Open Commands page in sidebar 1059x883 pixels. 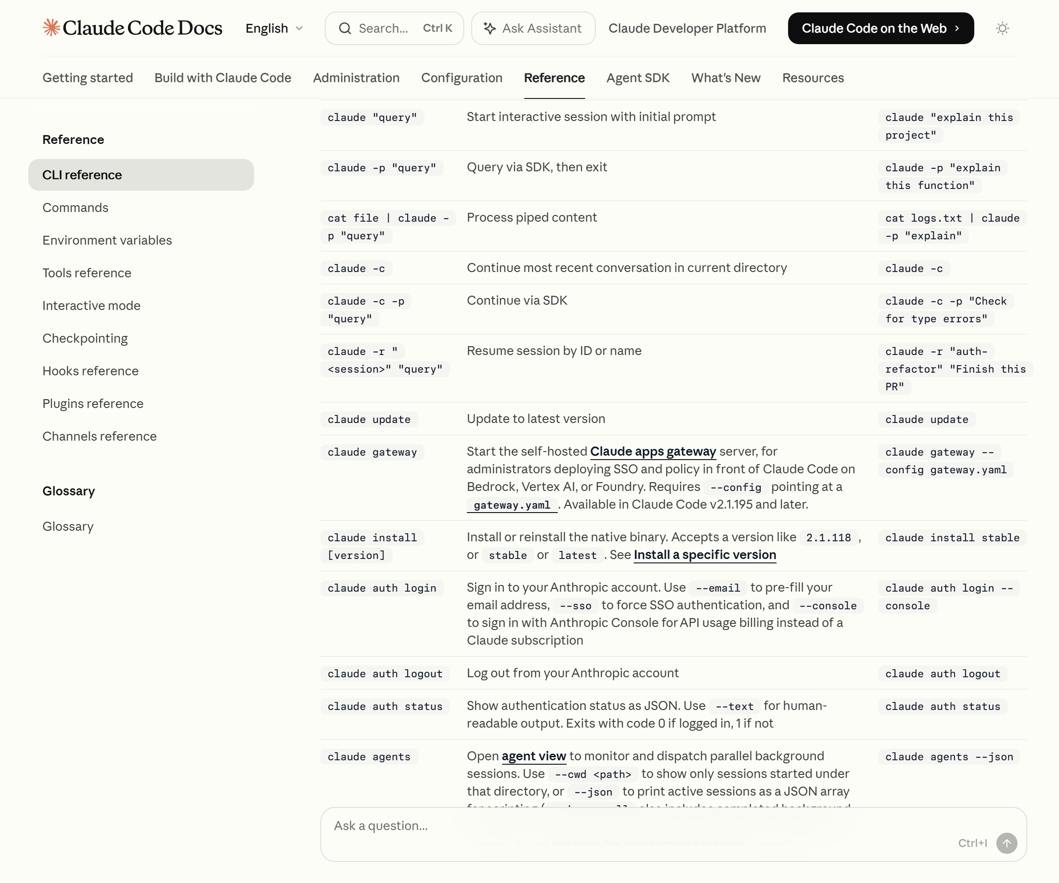[x=75, y=208]
